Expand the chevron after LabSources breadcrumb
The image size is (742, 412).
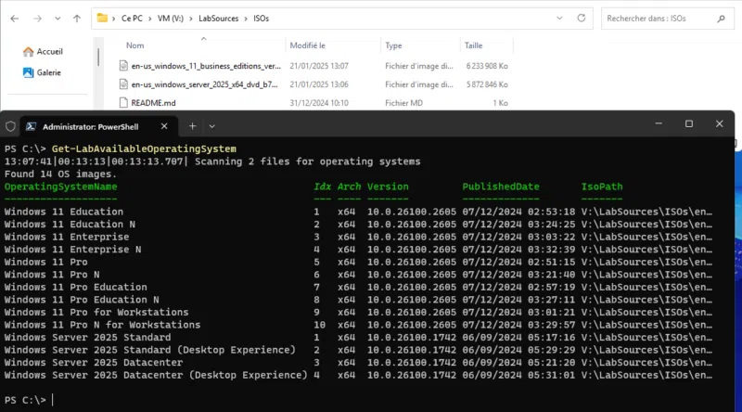[246, 18]
